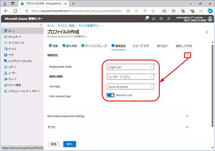
Task: Follow the デバイス準備ポリシー breadcrumb link
Action: click(x=89, y=26)
